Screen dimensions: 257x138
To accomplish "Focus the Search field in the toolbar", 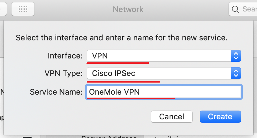I will [243, 9].
